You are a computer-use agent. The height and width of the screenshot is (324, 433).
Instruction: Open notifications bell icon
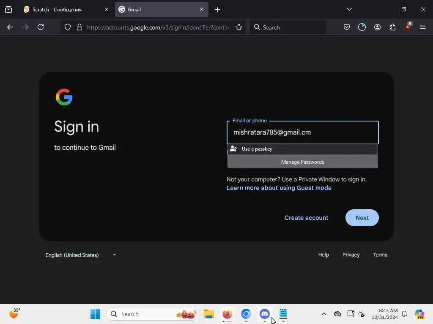pos(404,314)
